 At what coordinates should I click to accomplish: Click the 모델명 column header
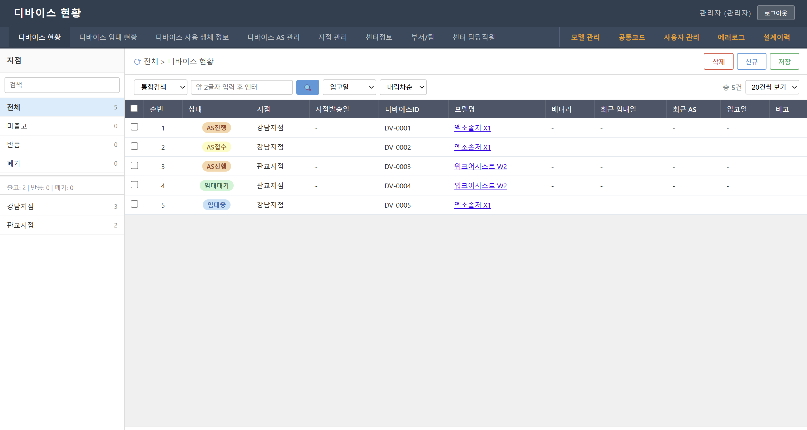[x=497, y=109]
